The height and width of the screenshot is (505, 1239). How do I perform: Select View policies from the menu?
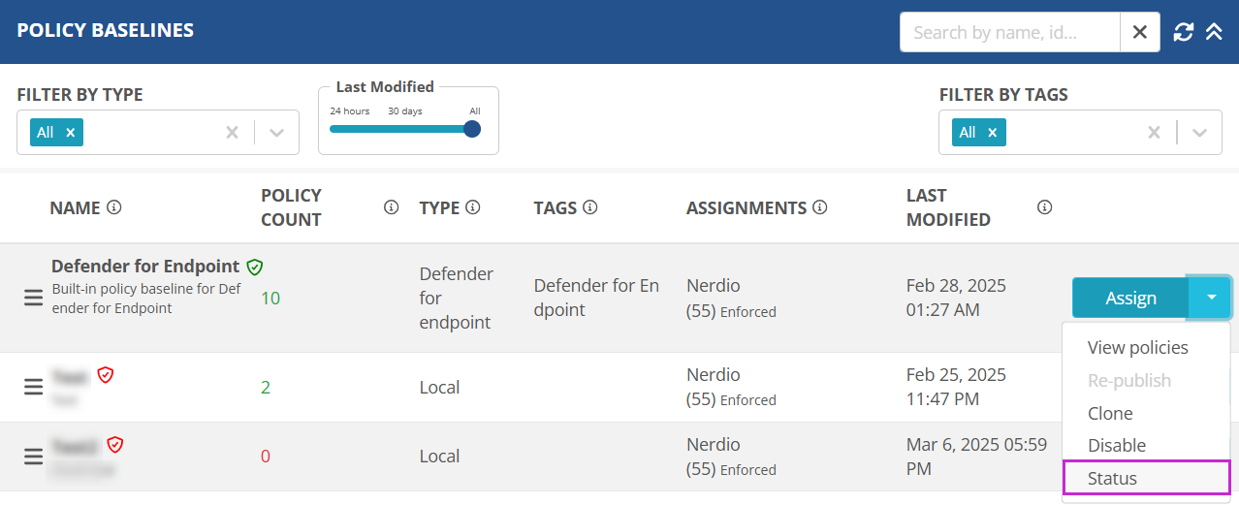coord(1138,347)
